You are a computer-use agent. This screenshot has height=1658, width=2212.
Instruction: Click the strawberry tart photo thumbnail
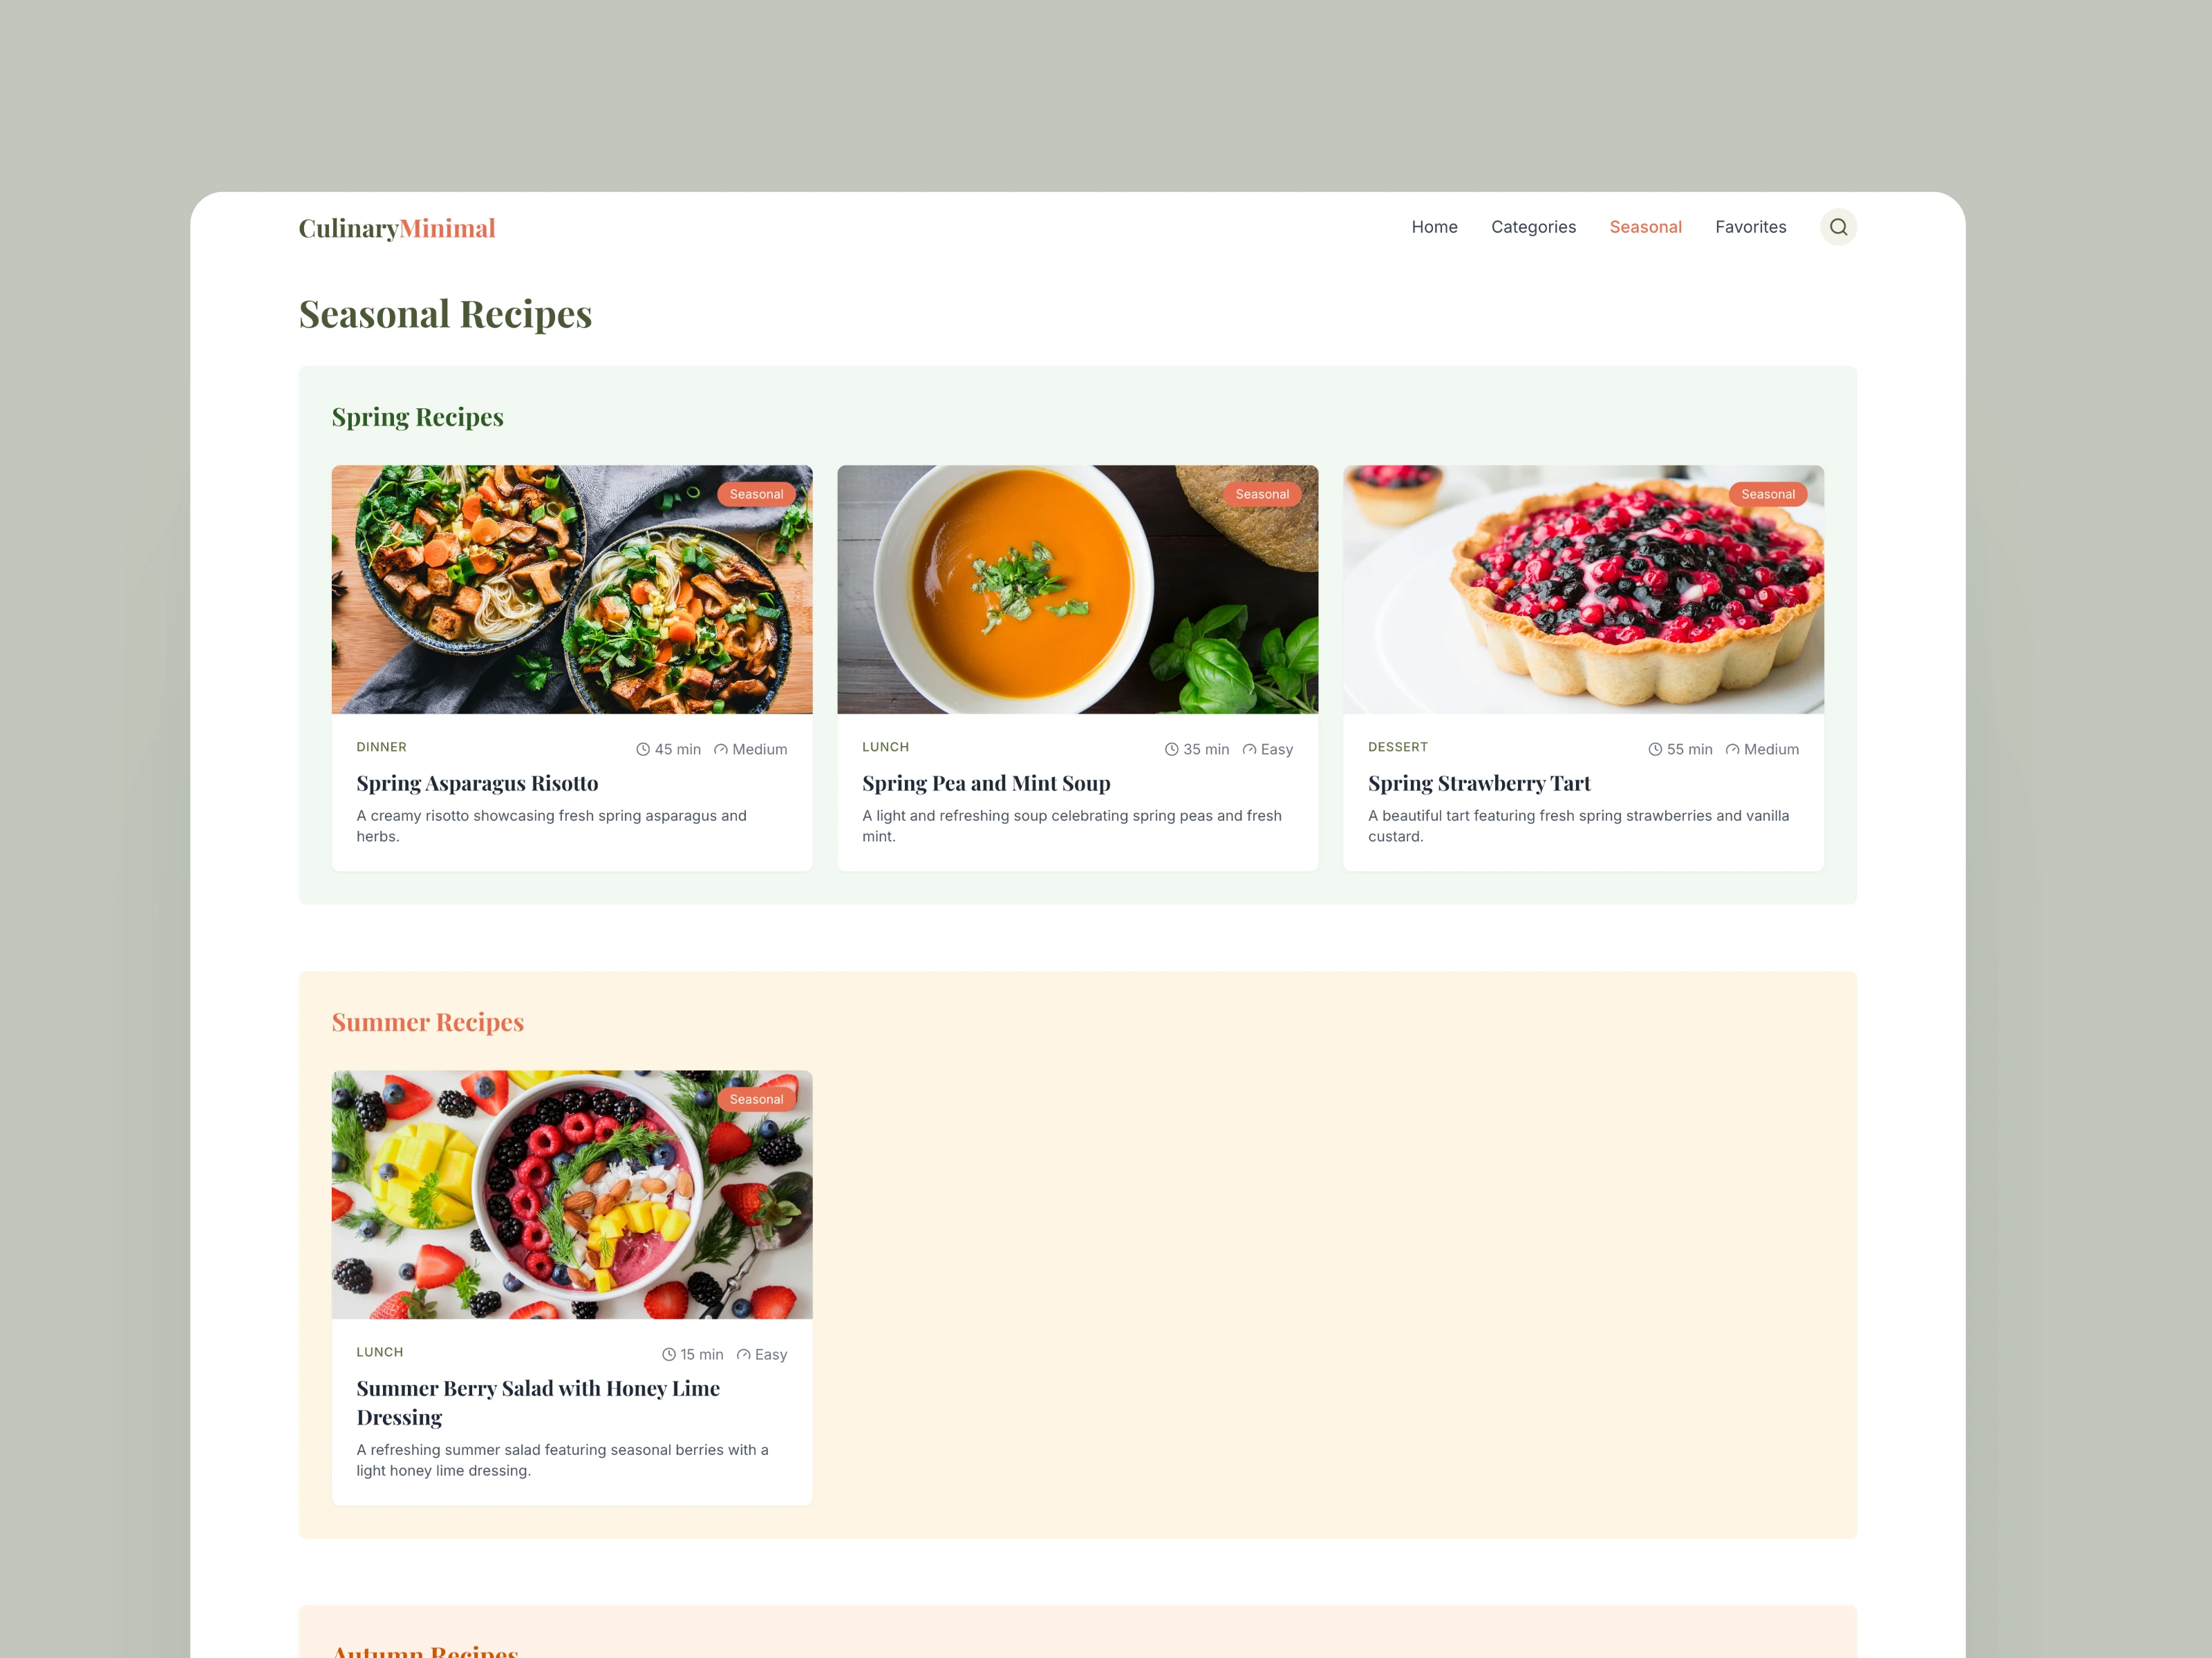tap(1583, 589)
